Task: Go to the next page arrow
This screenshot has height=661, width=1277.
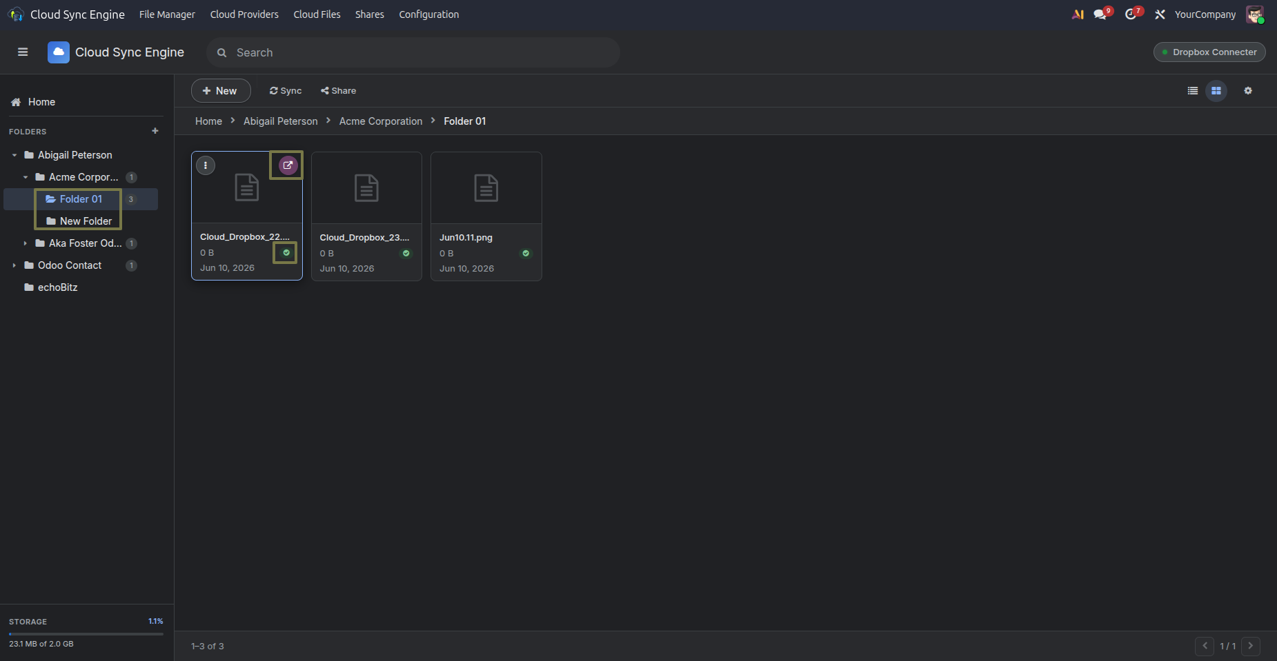Action: (x=1251, y=646)
